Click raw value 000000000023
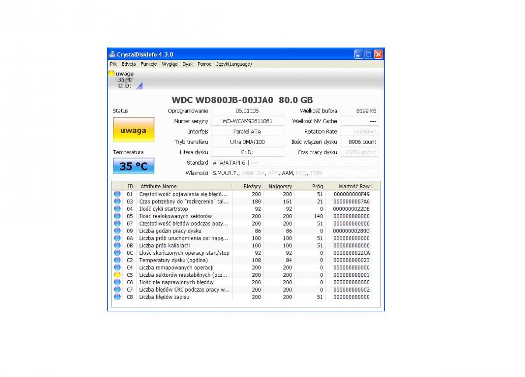The image size is (525, 377). (351, 260)
